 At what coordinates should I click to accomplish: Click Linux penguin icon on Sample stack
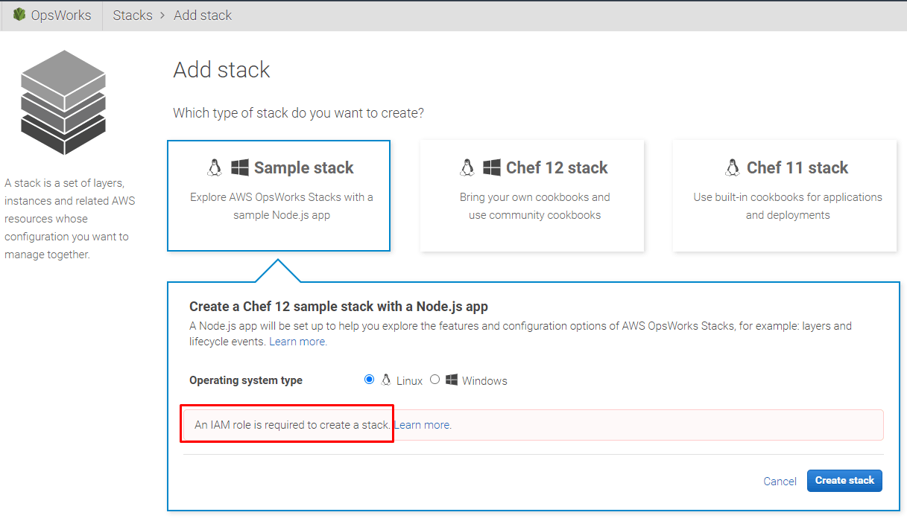point(215,167)
